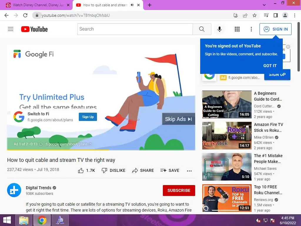Click the YouTube search input field
Screen dimensions: 301x226
click(135, 29)
